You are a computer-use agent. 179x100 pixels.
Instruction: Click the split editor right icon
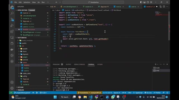point(164,7)
